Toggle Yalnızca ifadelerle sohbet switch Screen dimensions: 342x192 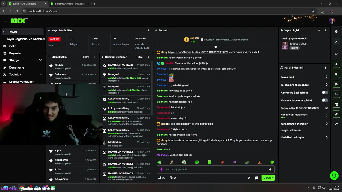click(325, 100)
